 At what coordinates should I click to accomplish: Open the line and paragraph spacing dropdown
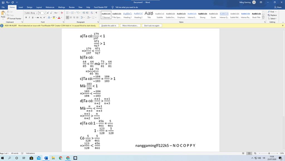(x=82, y=18)
